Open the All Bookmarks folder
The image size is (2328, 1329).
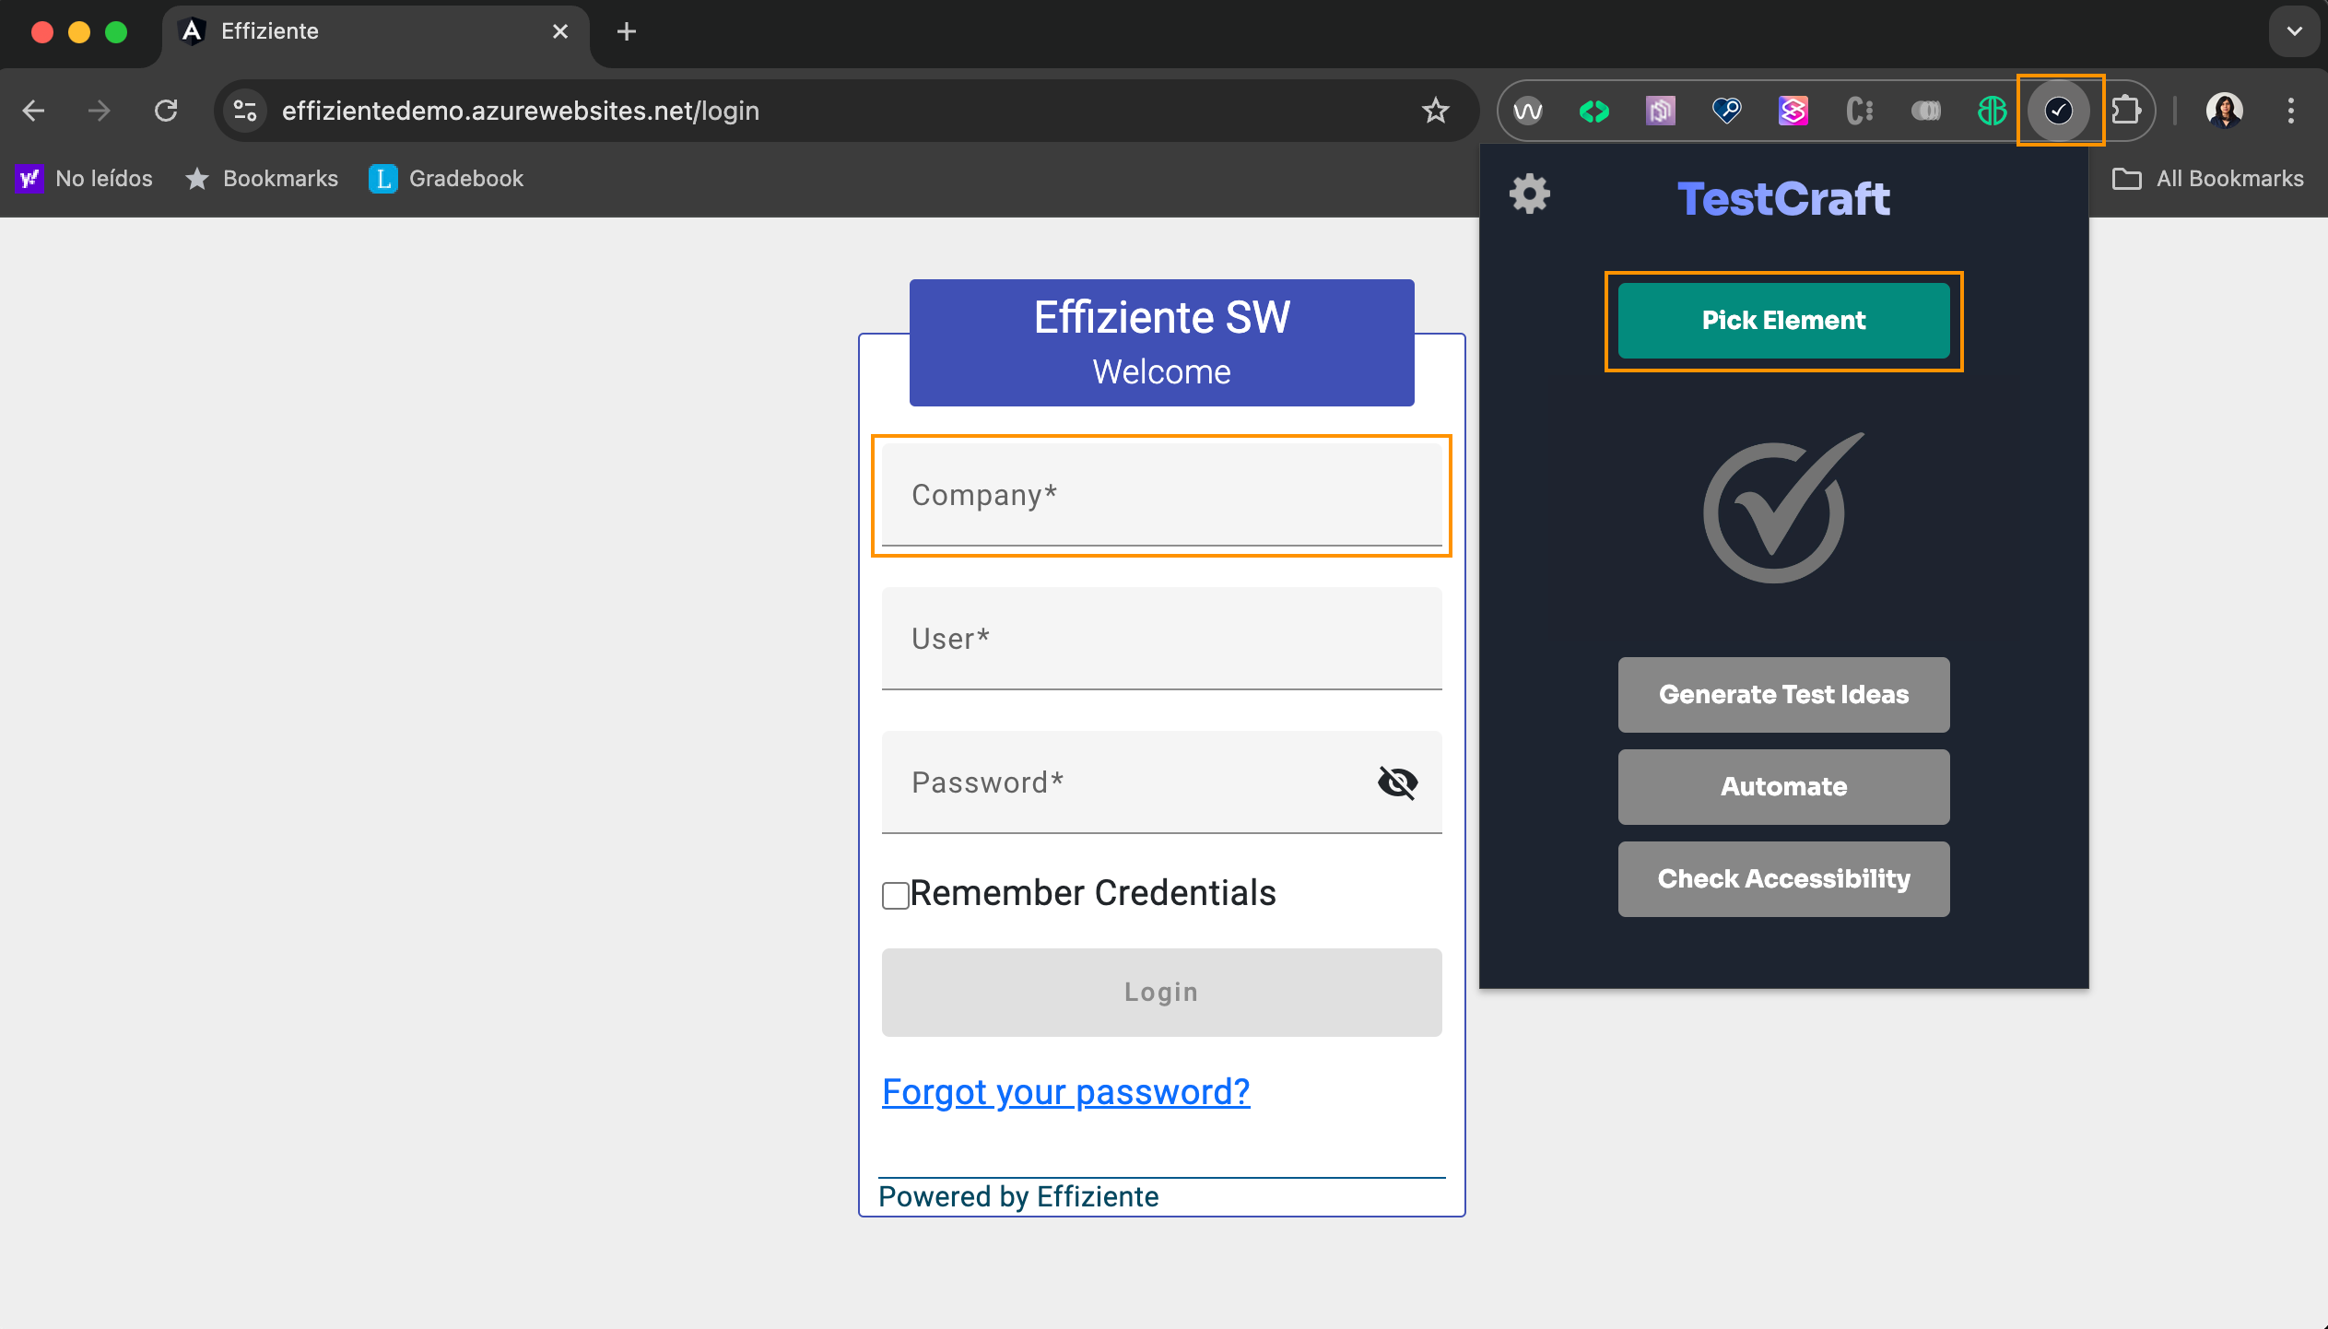[x=2207, y=179]
